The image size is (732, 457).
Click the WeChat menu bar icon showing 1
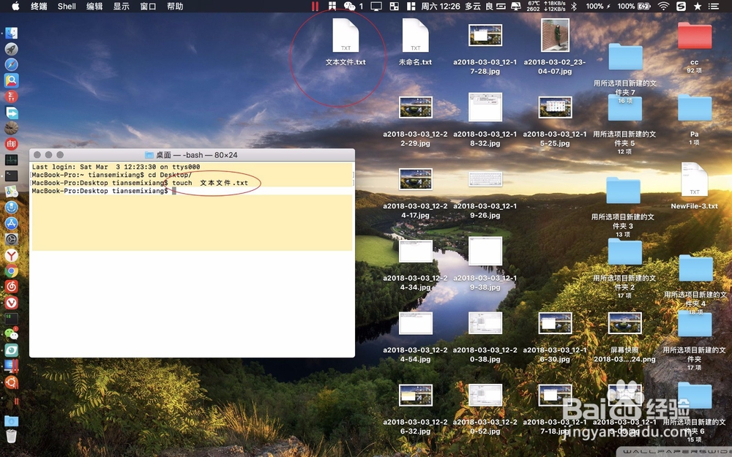pos(350,7)
